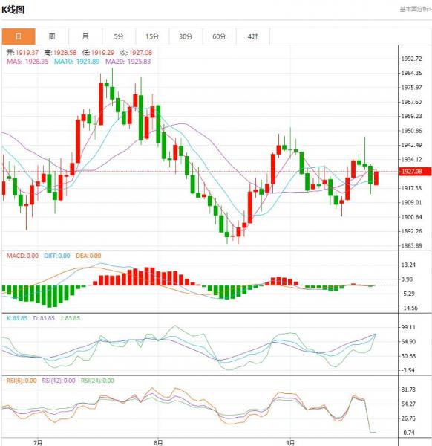Open the 30分 timeframe tab

(x=186, y=36)
